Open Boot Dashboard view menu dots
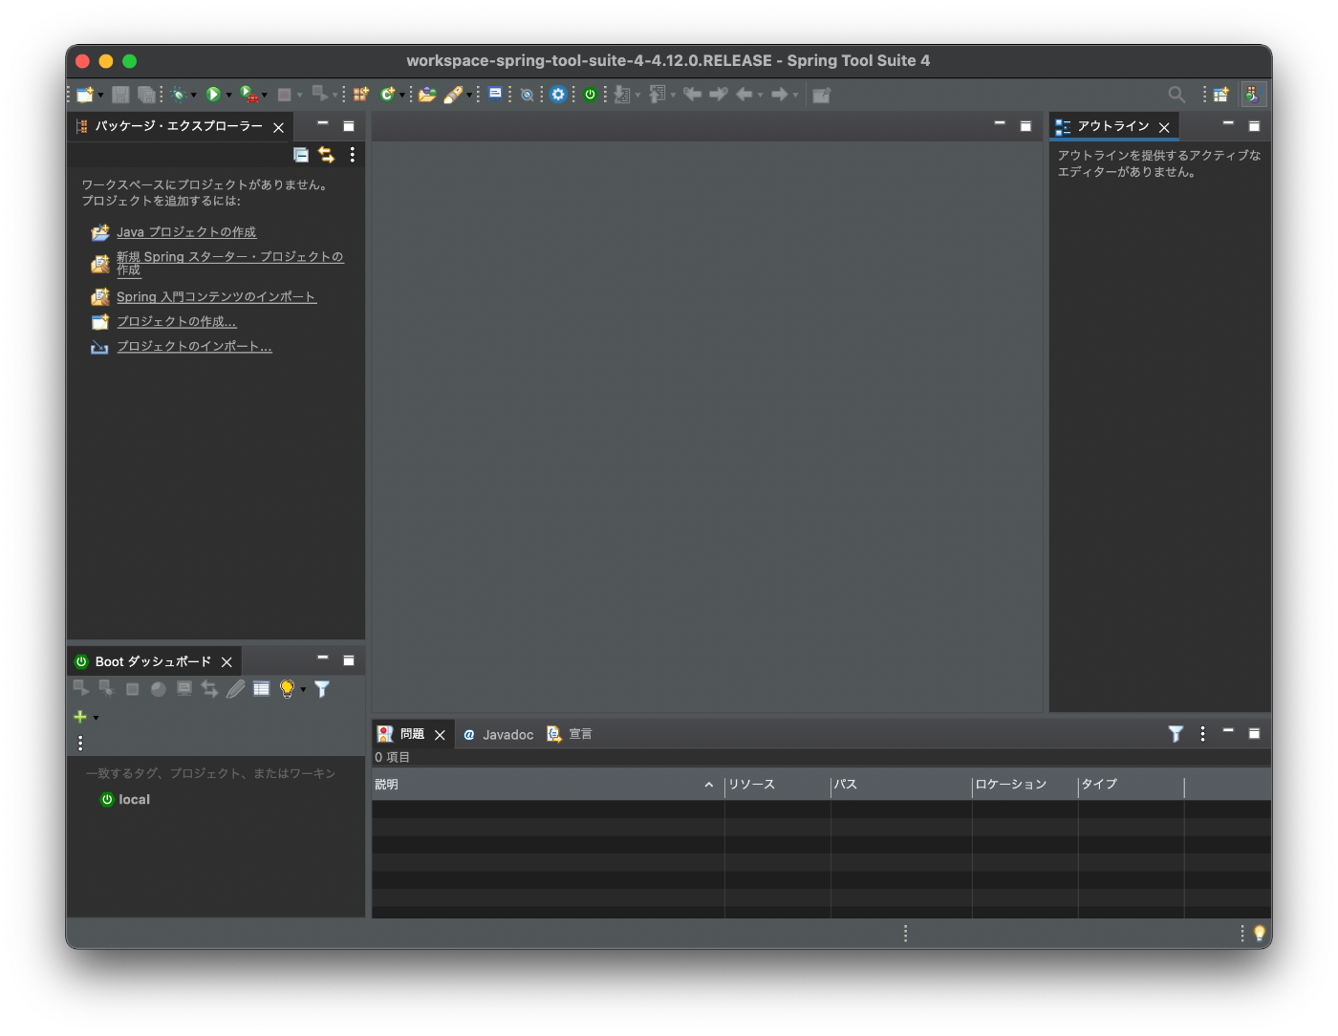1338x1036 pixels. click(x=80, y=743)
